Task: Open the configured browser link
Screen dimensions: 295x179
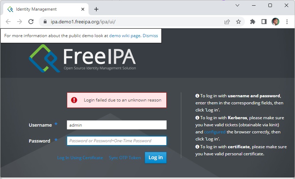Action: [x=215, y=132]
